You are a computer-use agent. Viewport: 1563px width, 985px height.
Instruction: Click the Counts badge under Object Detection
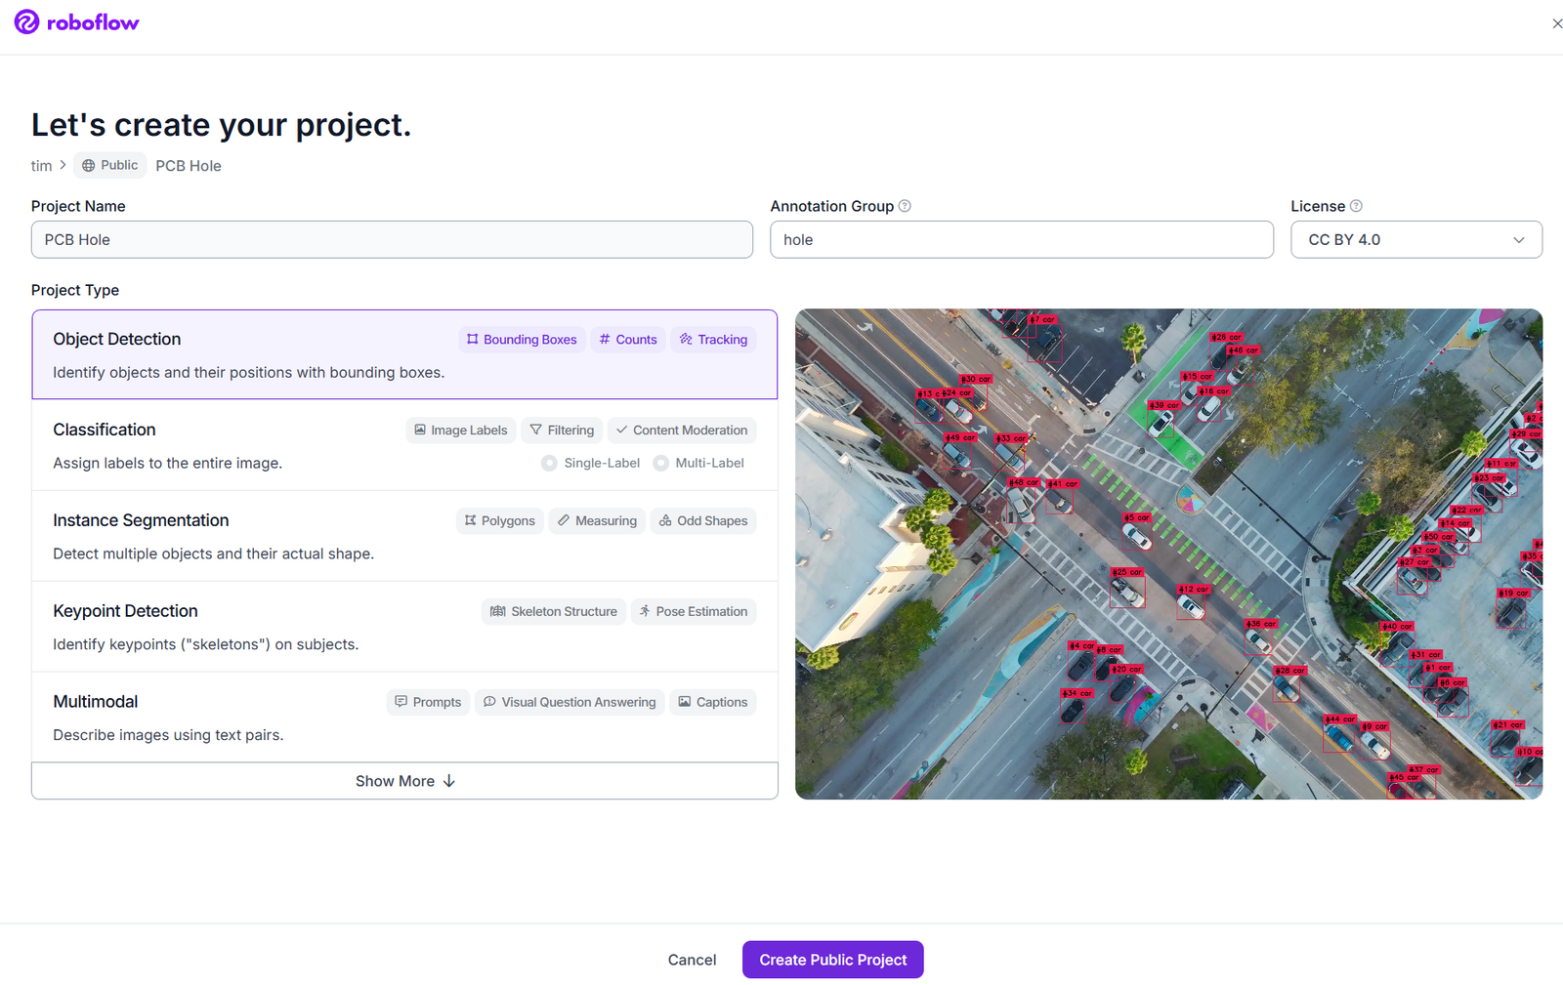click(627, 339)
